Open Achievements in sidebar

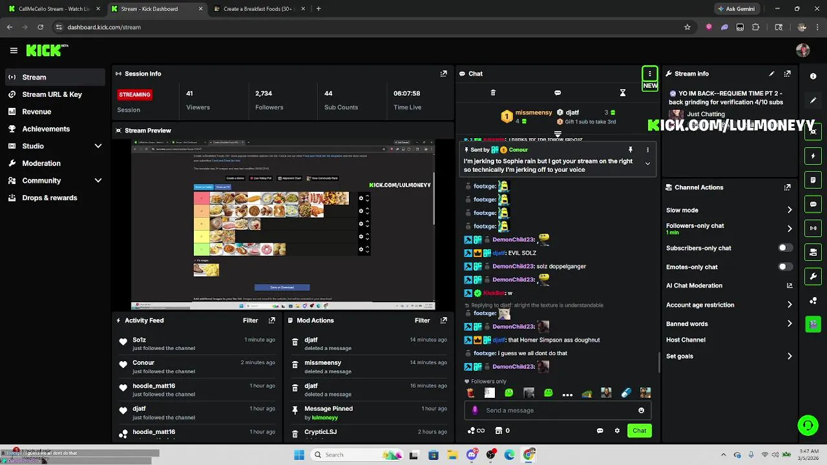tap(54, 129)
